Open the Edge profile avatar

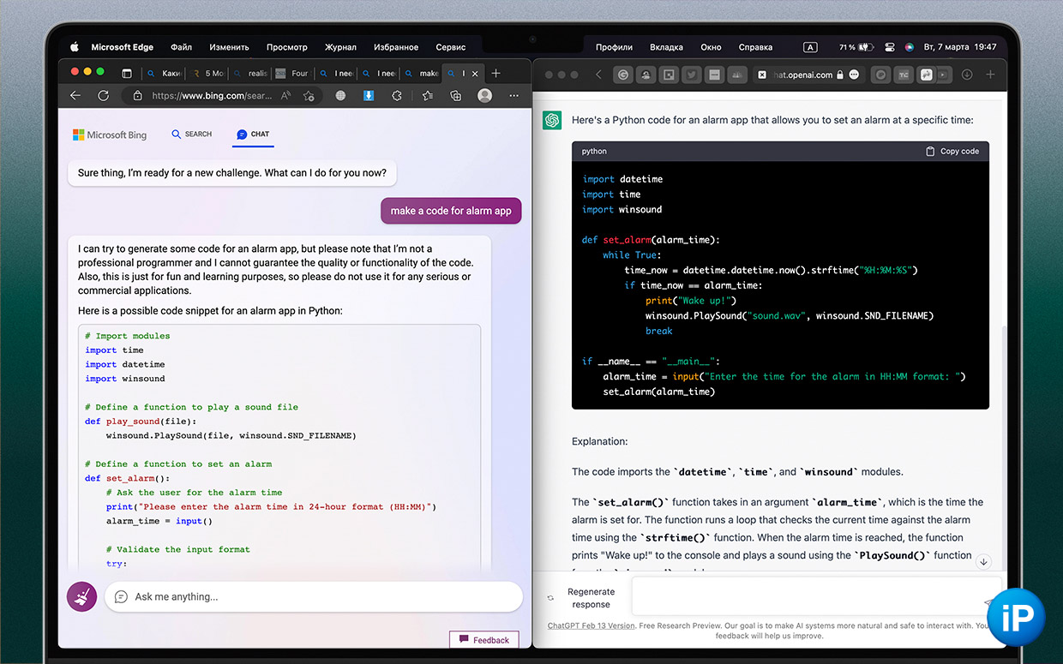click(x=485, y=96)
